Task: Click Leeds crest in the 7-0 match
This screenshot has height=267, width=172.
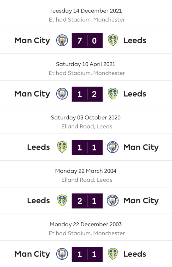Action: [x=113, y=40]
